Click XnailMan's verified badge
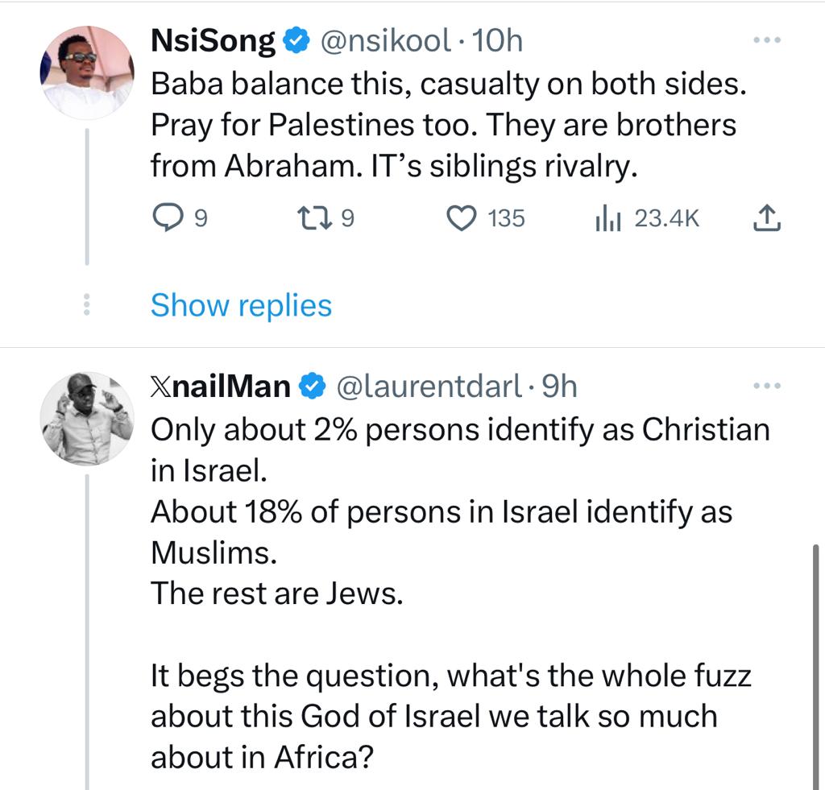The width and height of the screenshot is (825, 790). [x=311, y=387]
